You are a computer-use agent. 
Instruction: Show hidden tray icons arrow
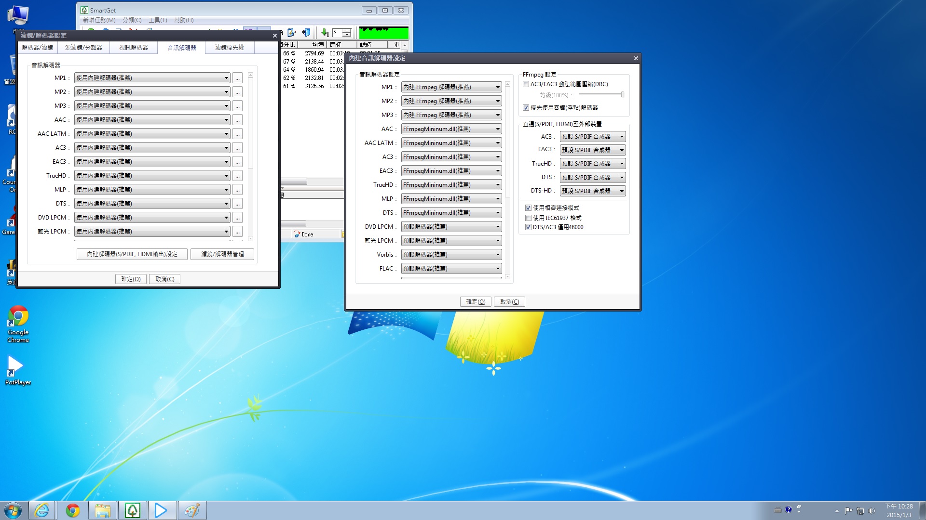837,511
